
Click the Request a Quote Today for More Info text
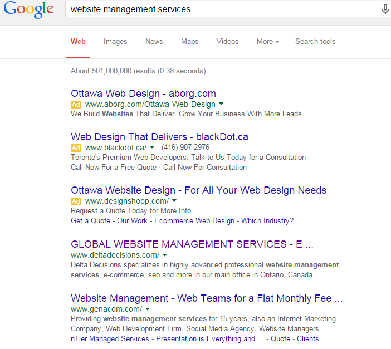pyautogui.click(x=131, y=211)
